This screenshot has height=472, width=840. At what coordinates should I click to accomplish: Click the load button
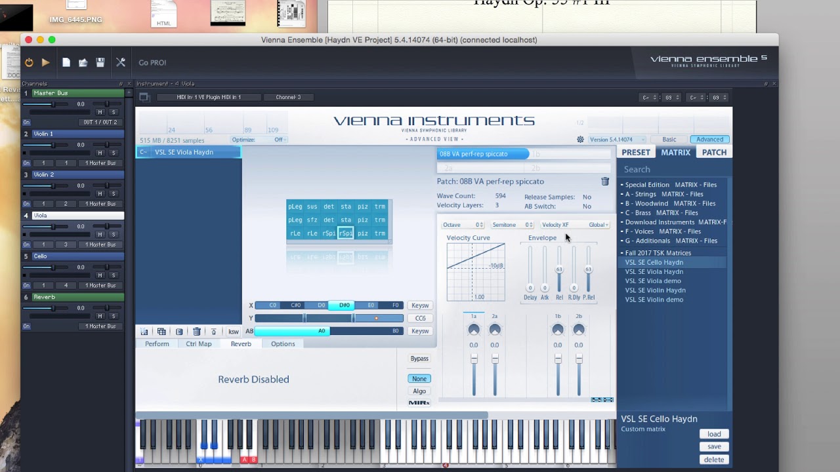point(714,434)
